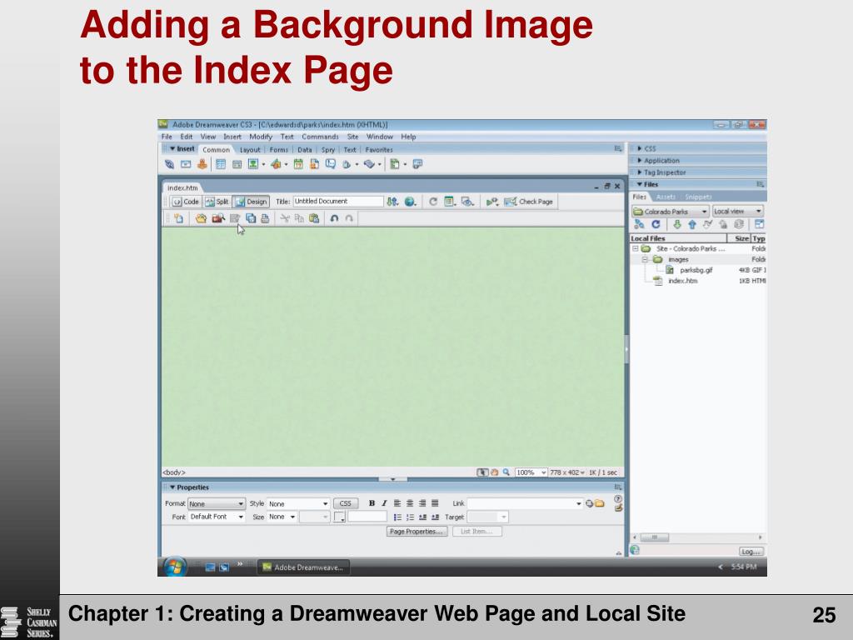Screen dimensions: 853x640
Task: Open file with the folder toolbar icon
Action: [201, 218]
